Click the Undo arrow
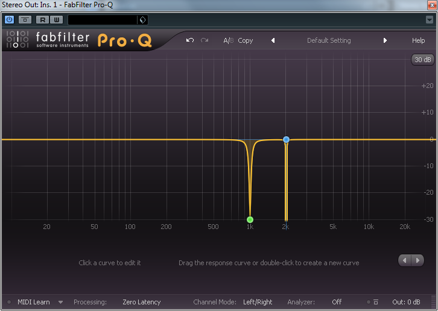Screen dimensions: 438x311 [190, 40]
